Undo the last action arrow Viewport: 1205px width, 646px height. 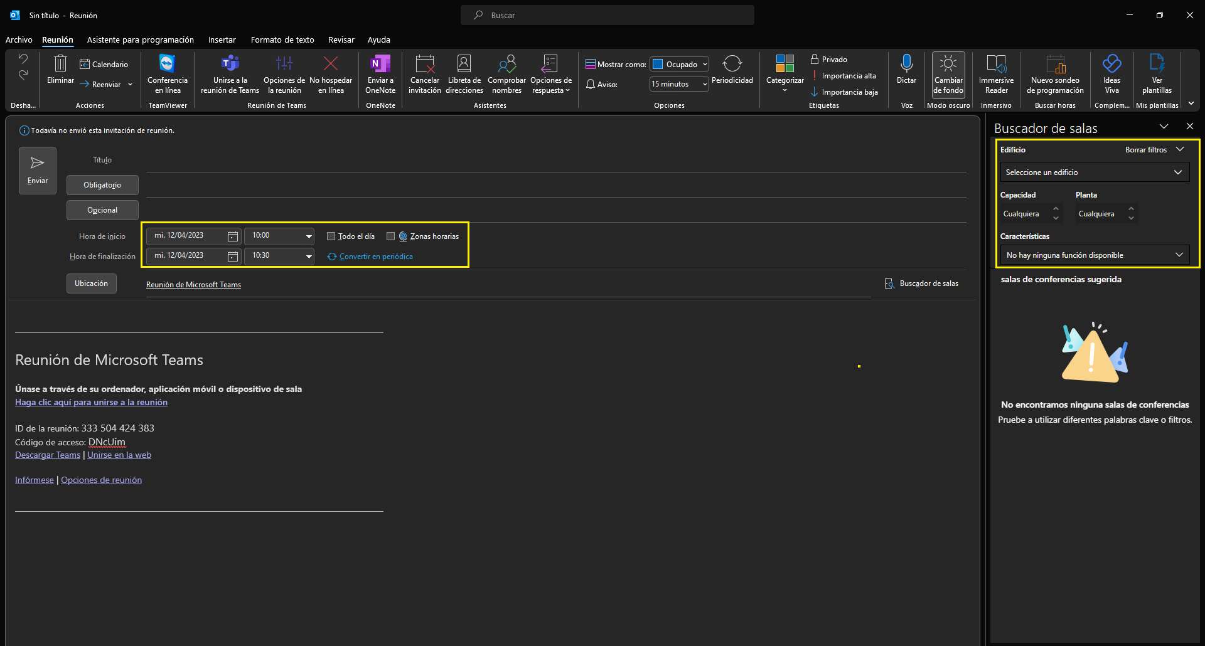click(x=23, y=58)
